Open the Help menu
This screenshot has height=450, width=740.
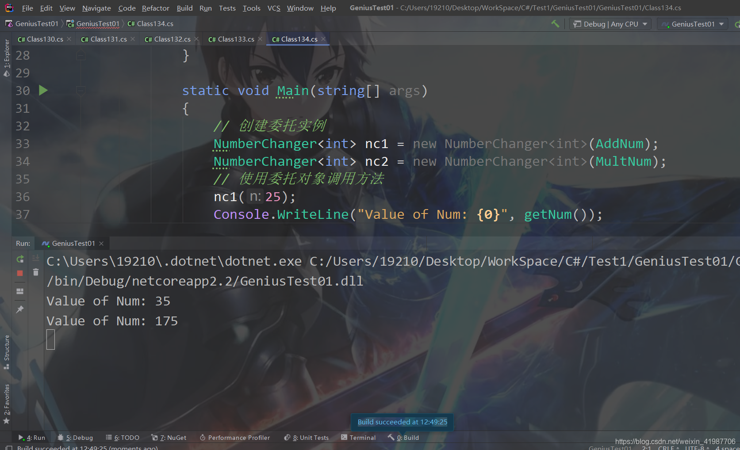click(x=328, y=8)
